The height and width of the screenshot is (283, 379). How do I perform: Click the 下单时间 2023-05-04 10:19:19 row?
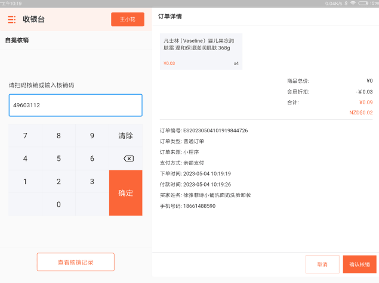[195, 174]
